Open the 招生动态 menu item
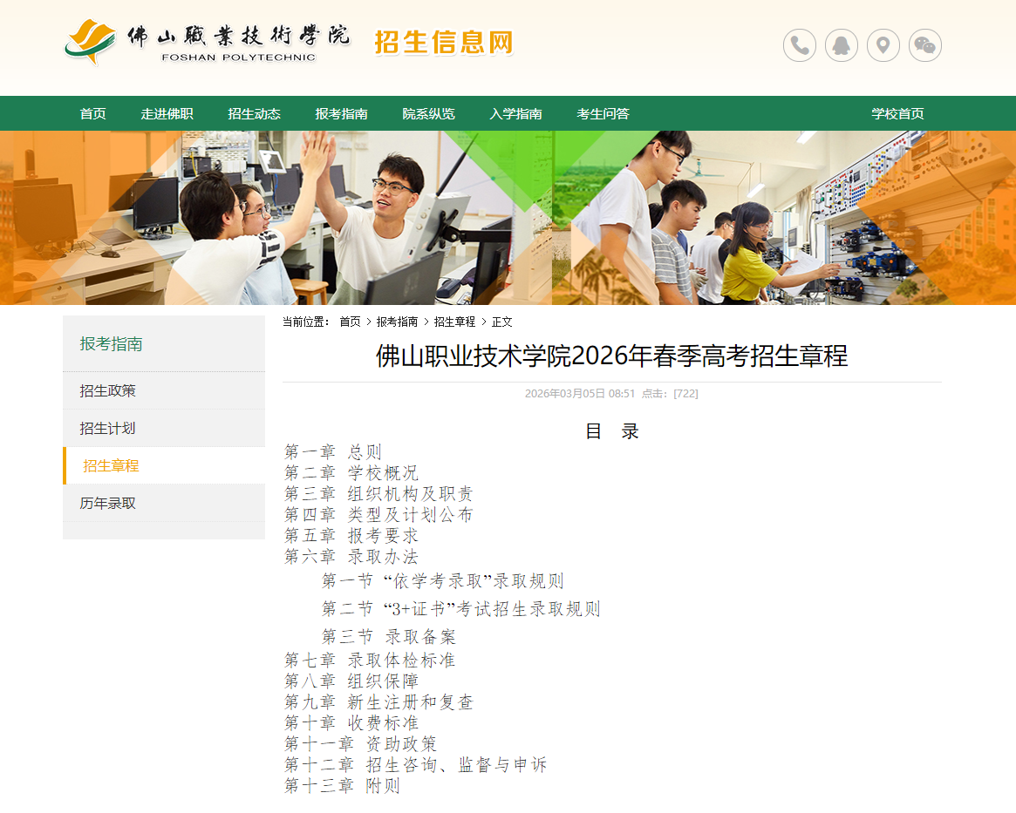 pyautogui.click(x=254, y=113)
